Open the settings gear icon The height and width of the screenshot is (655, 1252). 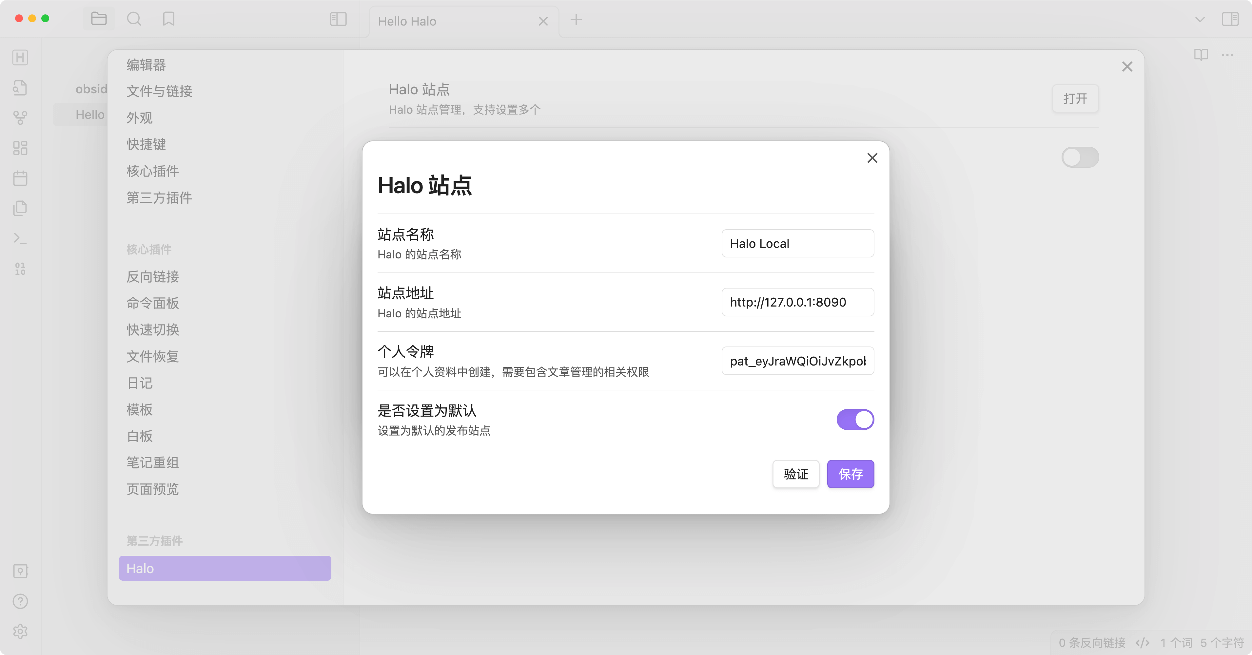click(x=20, y=631)
